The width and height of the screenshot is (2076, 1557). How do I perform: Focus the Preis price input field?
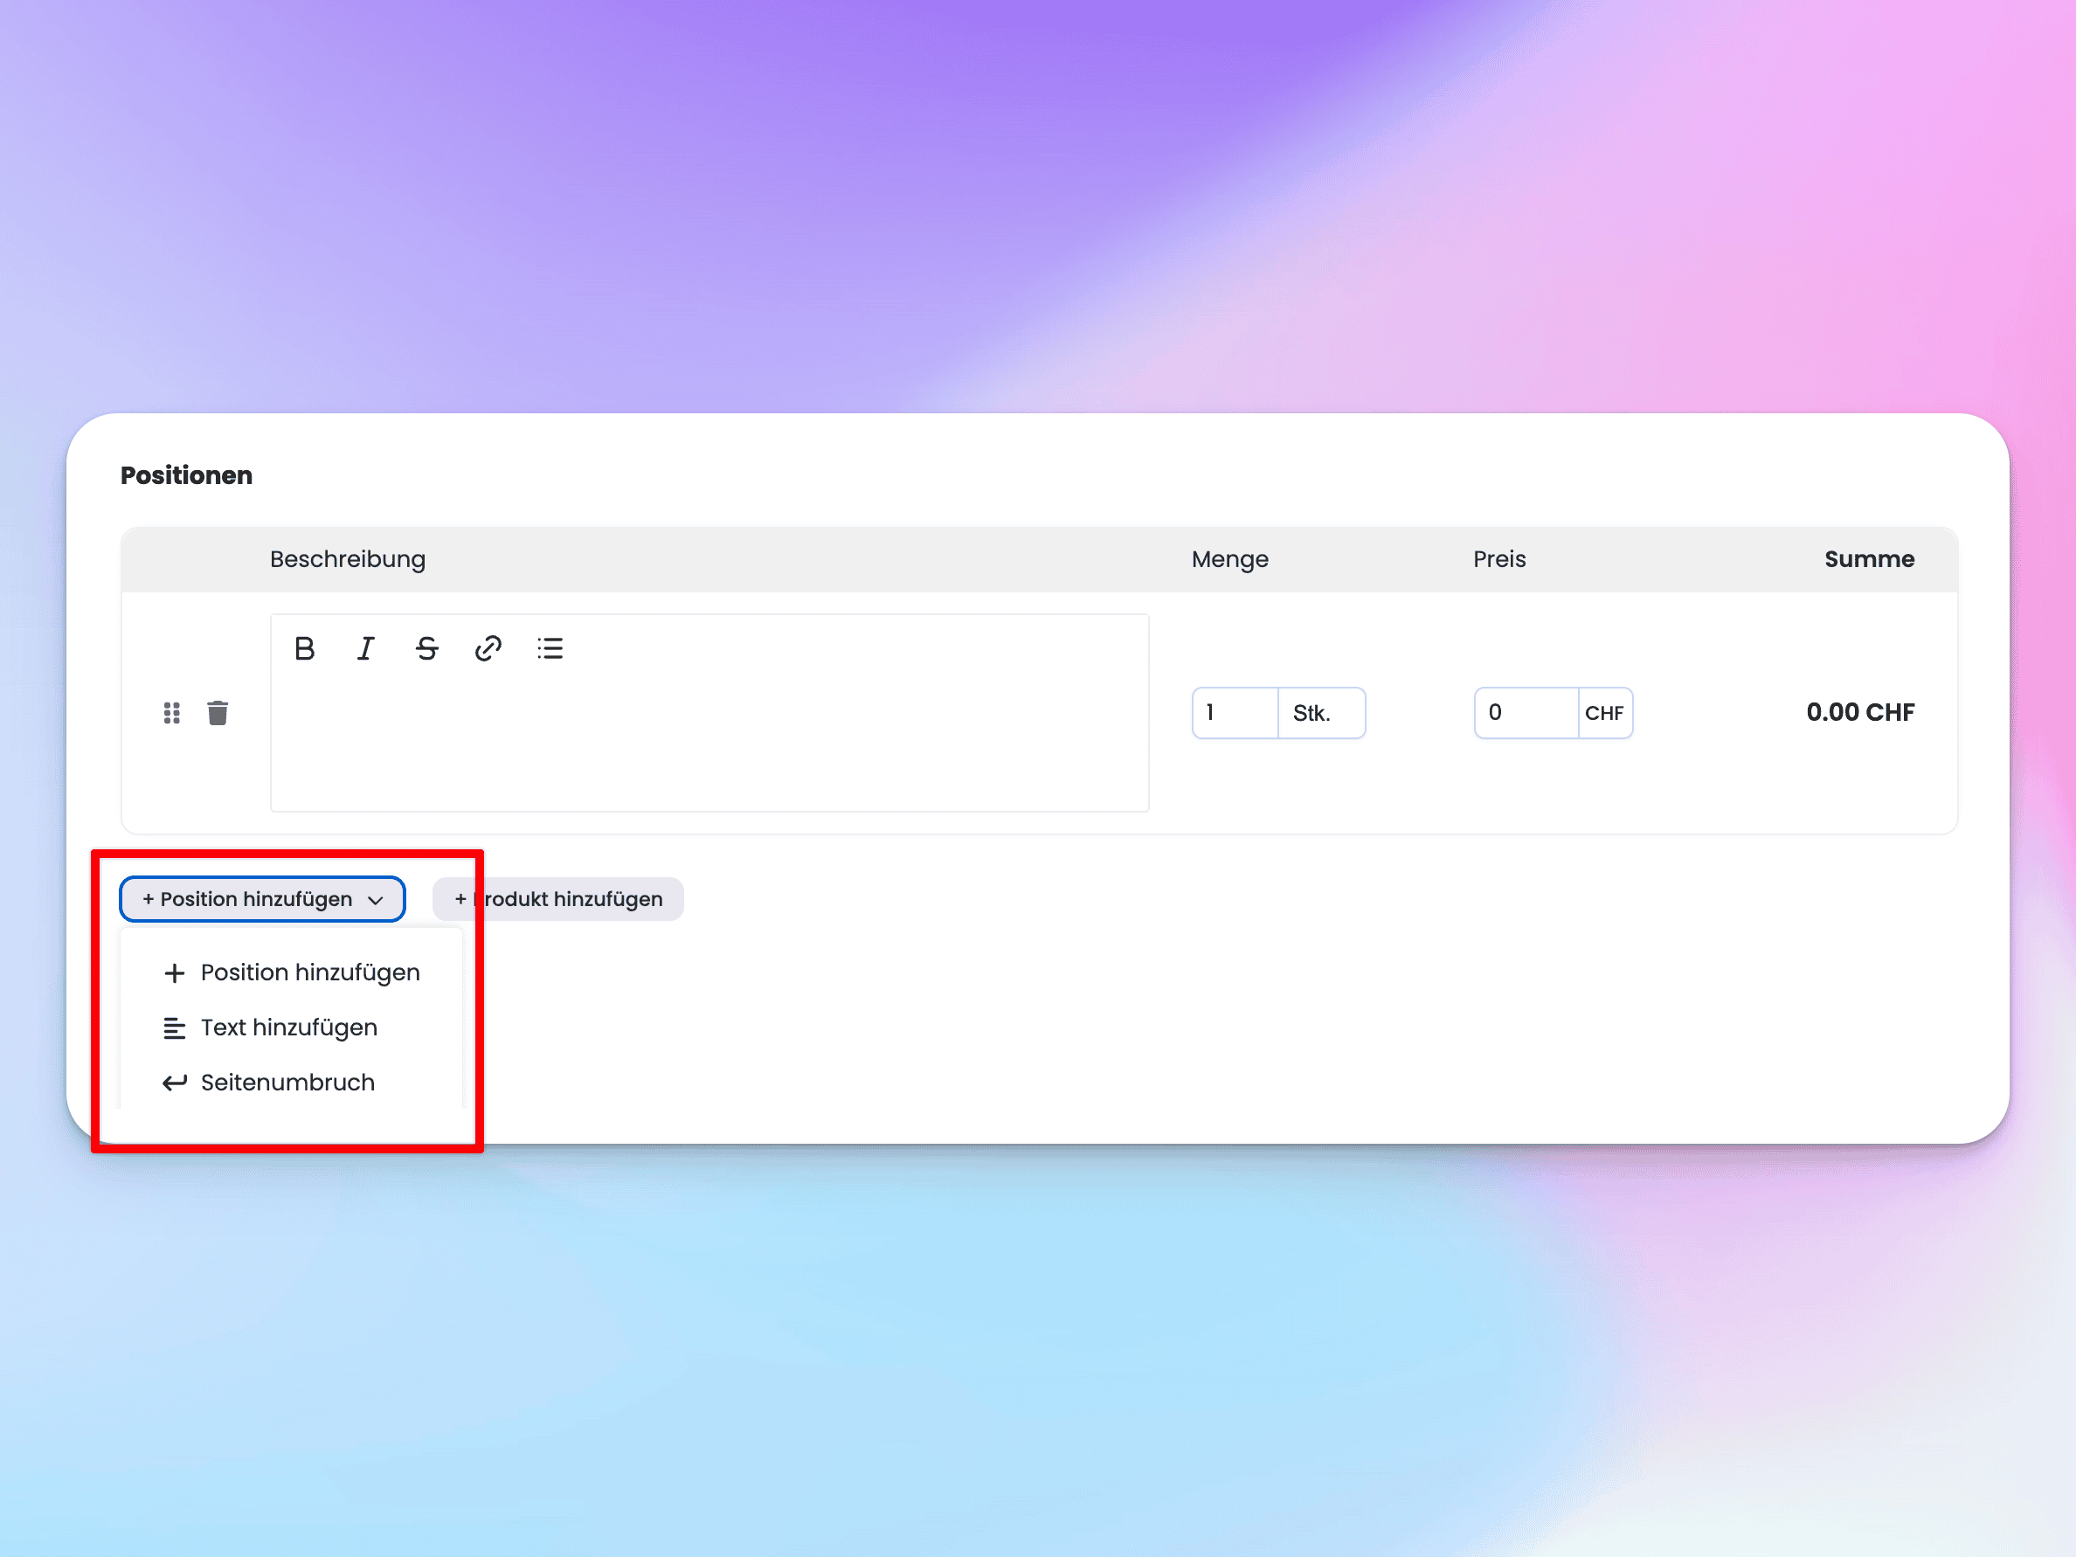pyautogui.click(x=1525, y=713)
